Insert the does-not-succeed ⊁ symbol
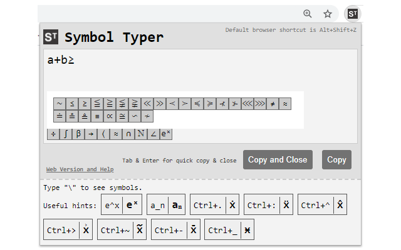 235,104
